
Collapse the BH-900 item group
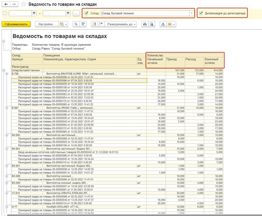coord(7,135)
